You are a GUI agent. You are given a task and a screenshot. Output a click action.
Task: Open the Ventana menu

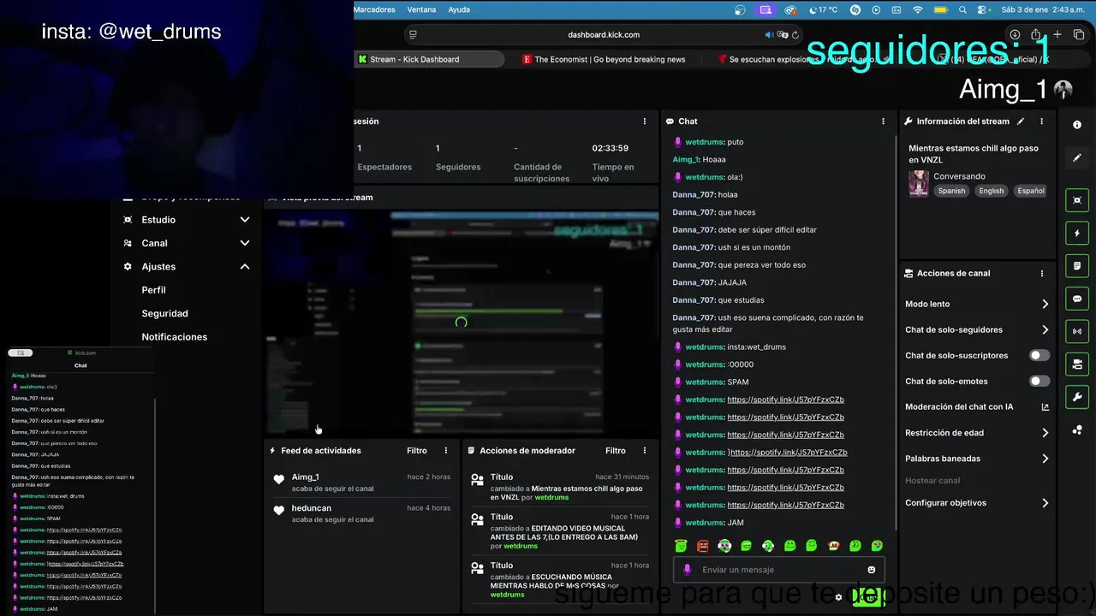pyautogui.click(x=421, y=9)
